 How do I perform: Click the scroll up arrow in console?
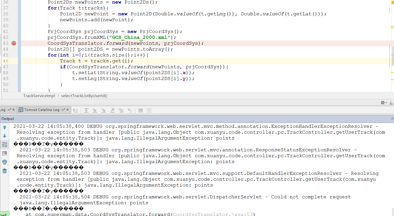5,127
